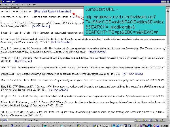Switch to the Ovid taskbar window
The width and height of the screenshot is (170, 127).
[84, 126]
